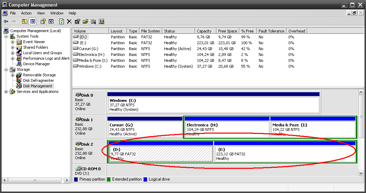Click the settings/view options toolbar icon
Viewport: 366px width, 193px height.
(101, 21)
